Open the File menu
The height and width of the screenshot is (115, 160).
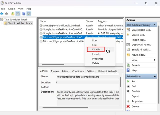click(x=3, y=9)
